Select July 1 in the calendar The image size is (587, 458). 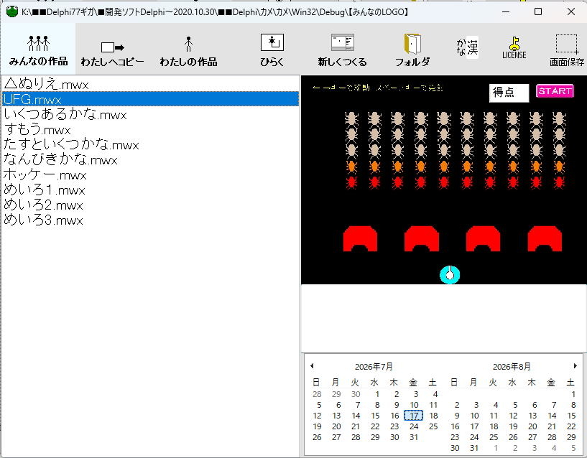[x=377, y=394]
